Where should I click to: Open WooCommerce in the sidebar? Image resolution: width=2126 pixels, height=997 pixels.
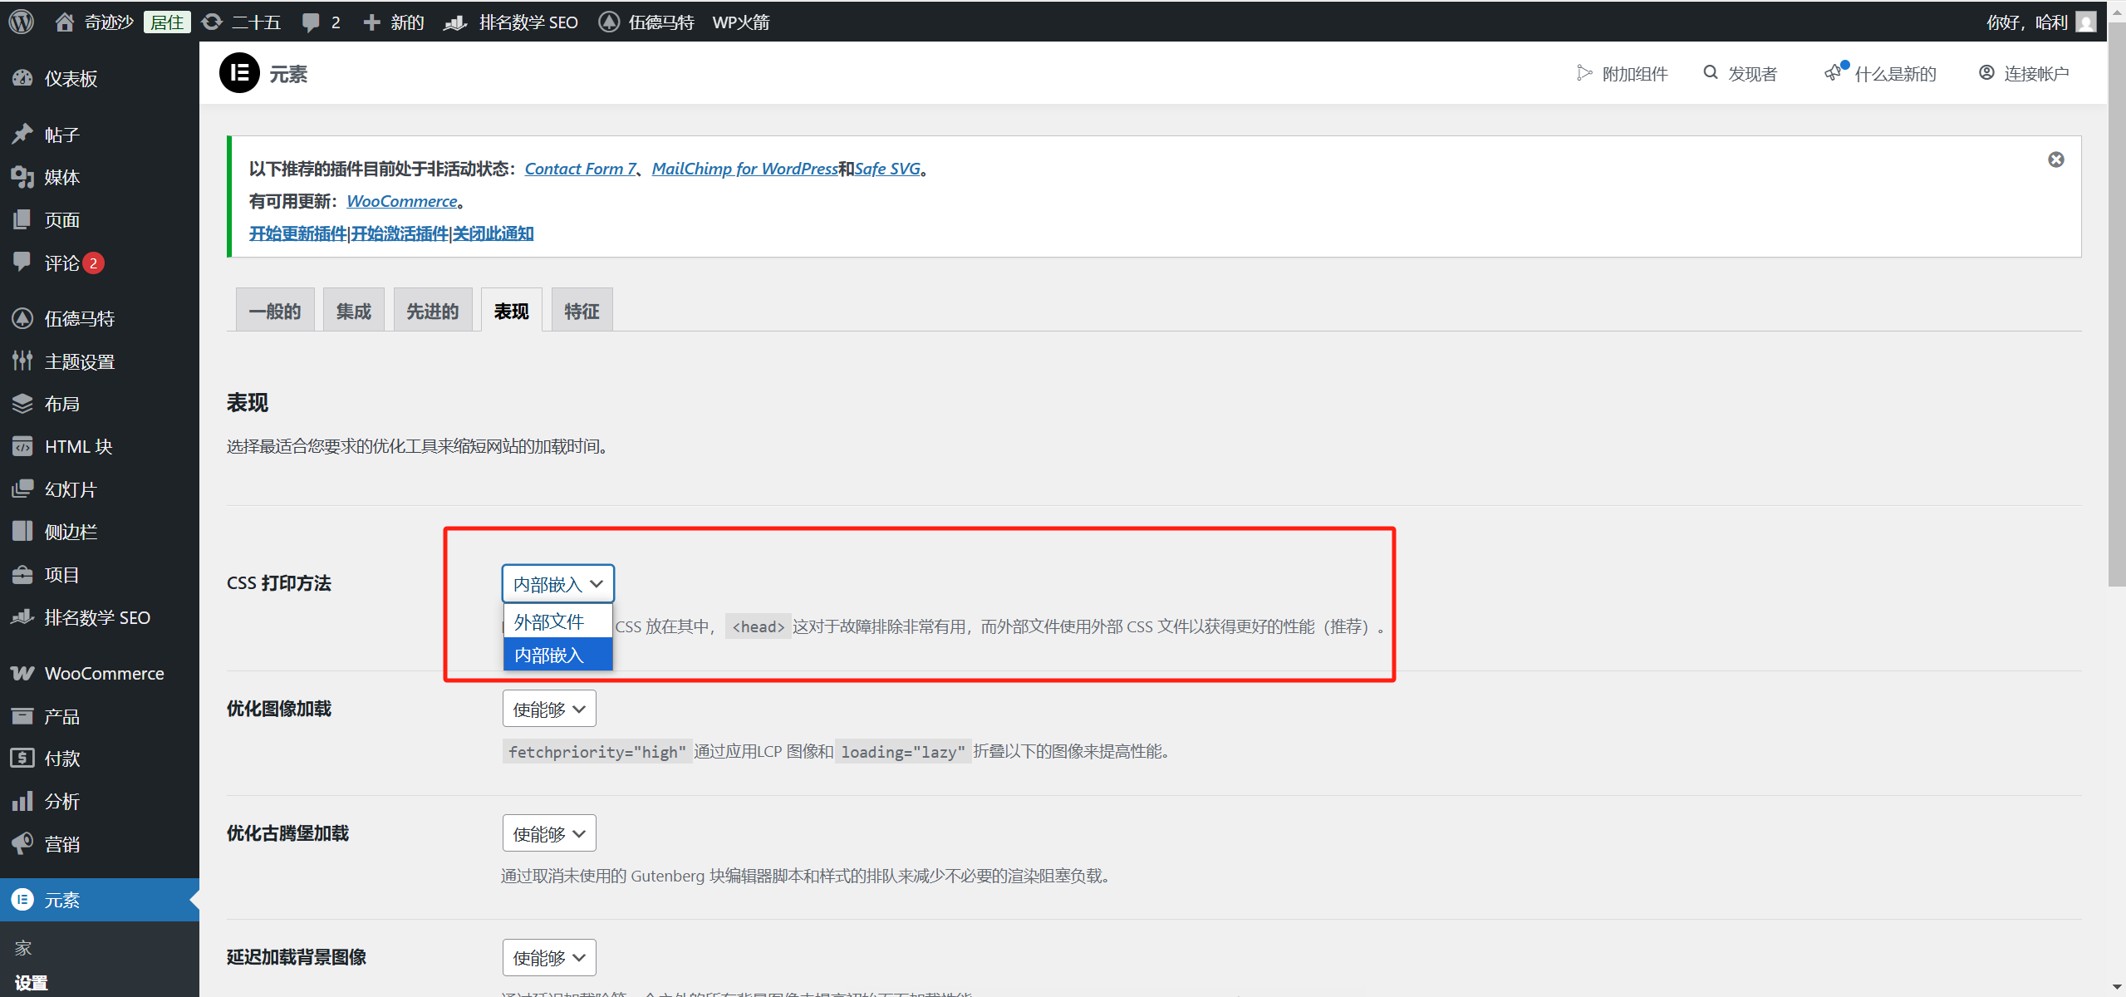(x=103, y=673)
